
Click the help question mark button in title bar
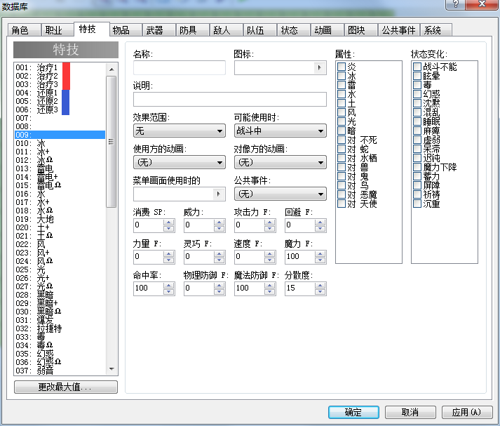coord(455,4)
